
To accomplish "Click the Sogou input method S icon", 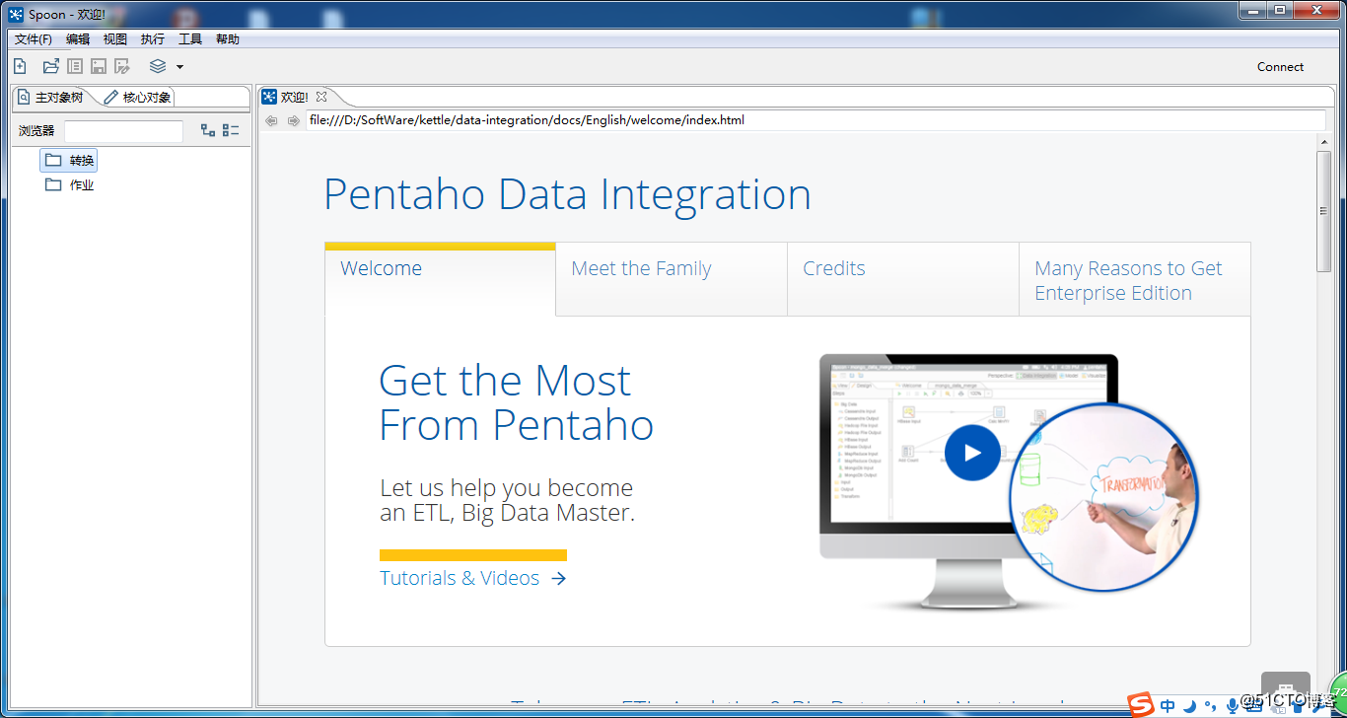I will [x=1141, y=704].
